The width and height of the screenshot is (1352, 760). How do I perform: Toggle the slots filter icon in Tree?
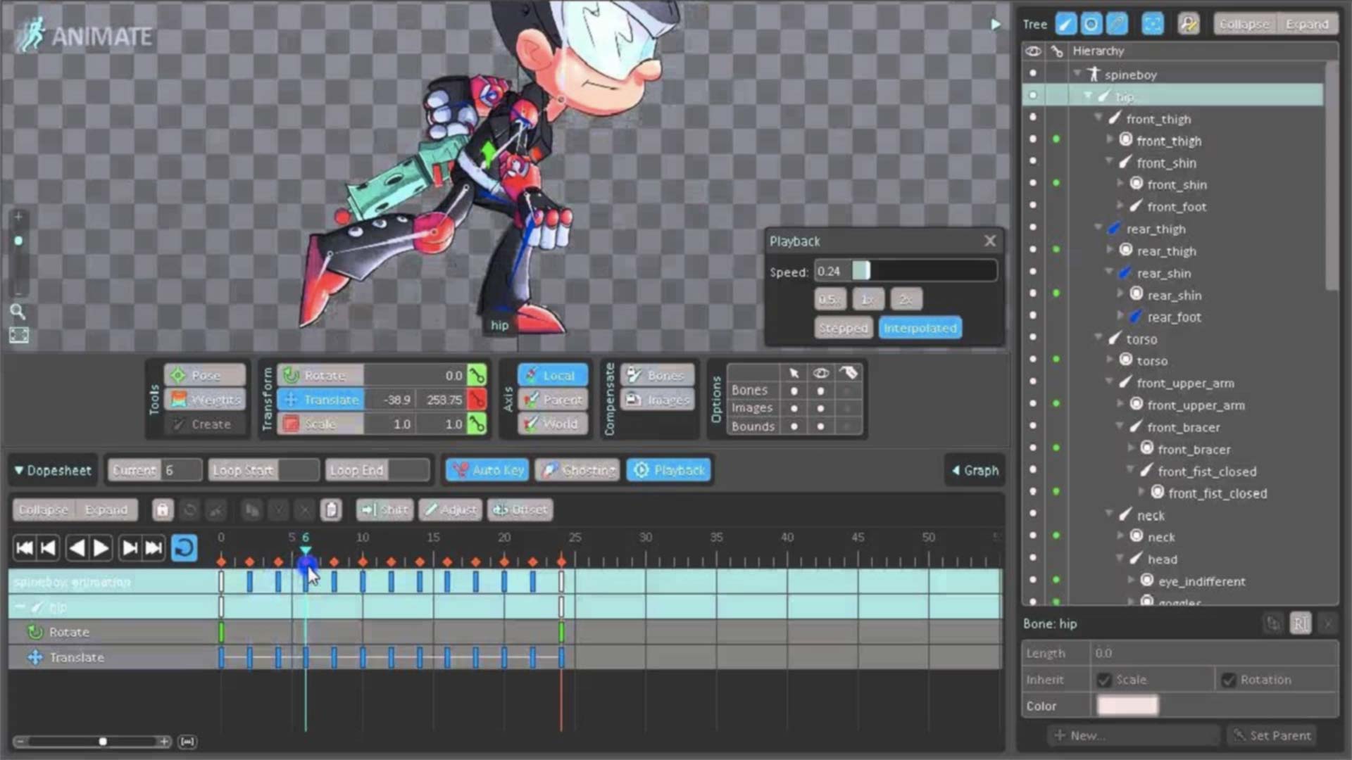1091,24
